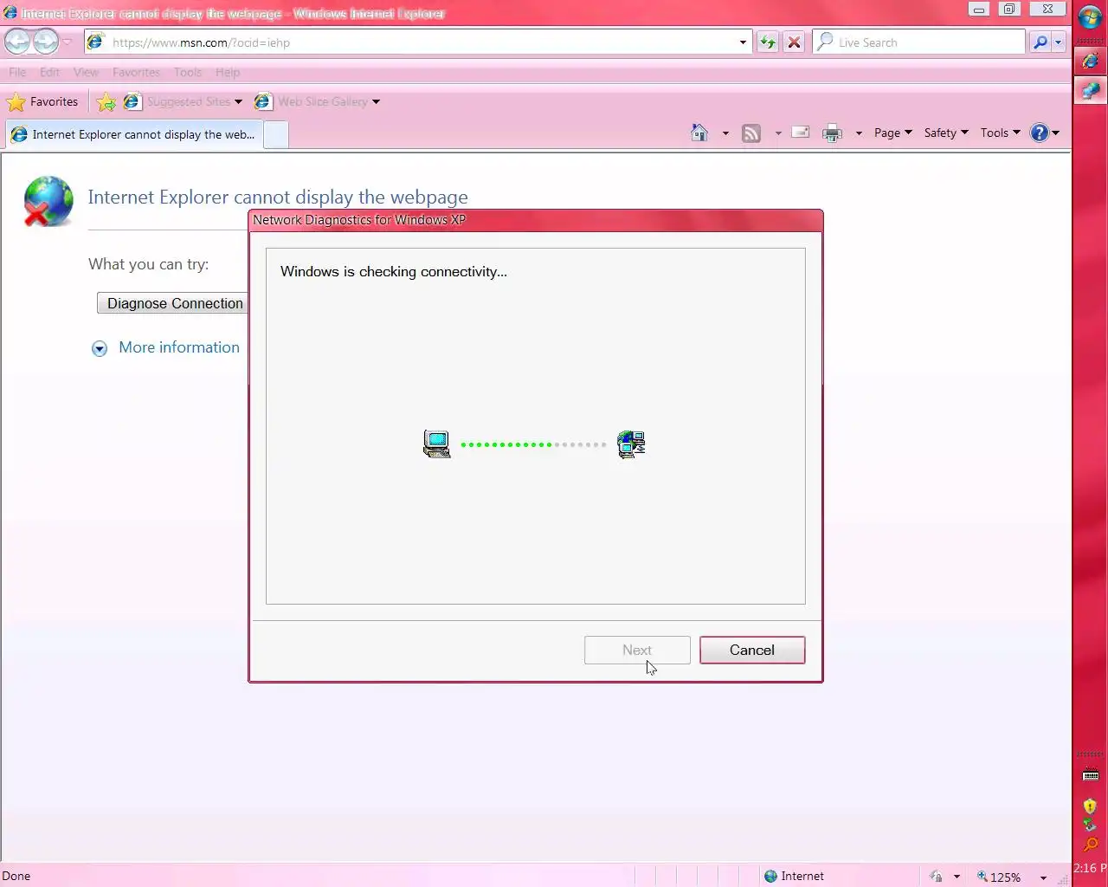1108x887 pixels.
Task: Open the recent pages dropdown beside Forward
Action: coord(67,42)
